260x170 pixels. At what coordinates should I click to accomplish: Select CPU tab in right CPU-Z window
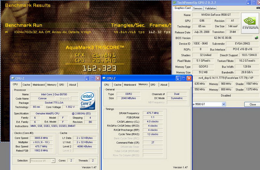click(x=107, y=85)
